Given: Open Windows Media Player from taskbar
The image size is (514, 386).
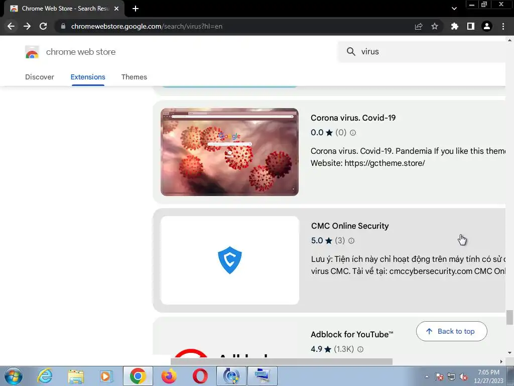Looking at the screenshot, I should 106,376.
